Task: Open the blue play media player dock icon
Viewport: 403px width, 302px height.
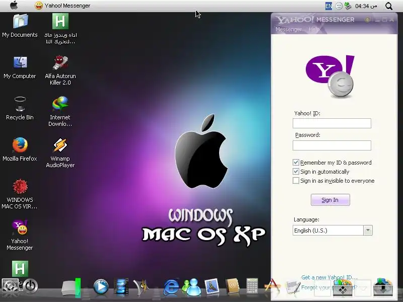Action: (101, 286)
